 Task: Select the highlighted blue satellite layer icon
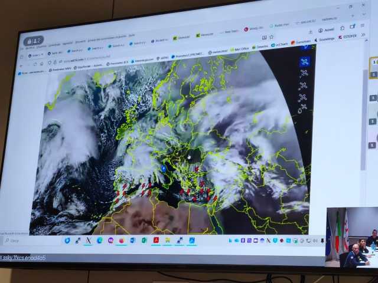click(305, 61)
